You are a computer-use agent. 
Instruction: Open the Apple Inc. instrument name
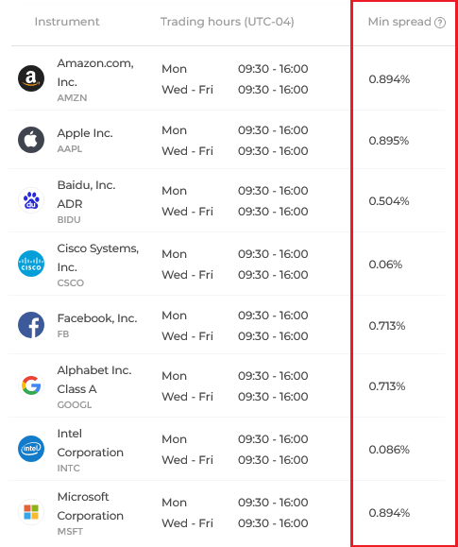pyautogui.click(x=85, y=133)
